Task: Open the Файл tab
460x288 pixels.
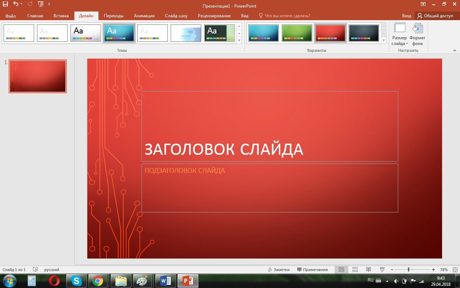Action: 10,16
